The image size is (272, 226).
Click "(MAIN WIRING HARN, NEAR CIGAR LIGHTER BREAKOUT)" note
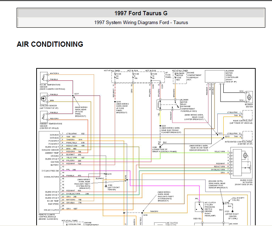tap(194, 117)
